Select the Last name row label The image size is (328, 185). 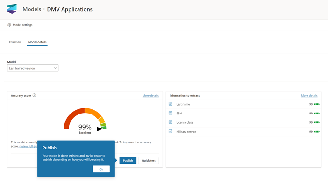(183, 104)
